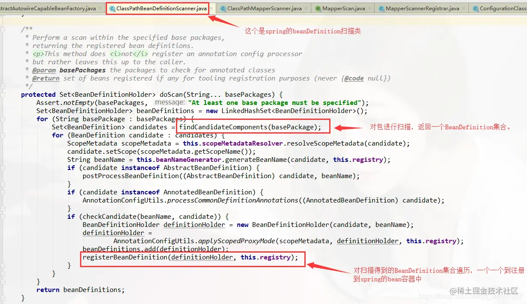This screenshot has width=527, height=304.
Task: Click the processCommonDefinitionAnnotations call
Action: [x=233, y=200]
